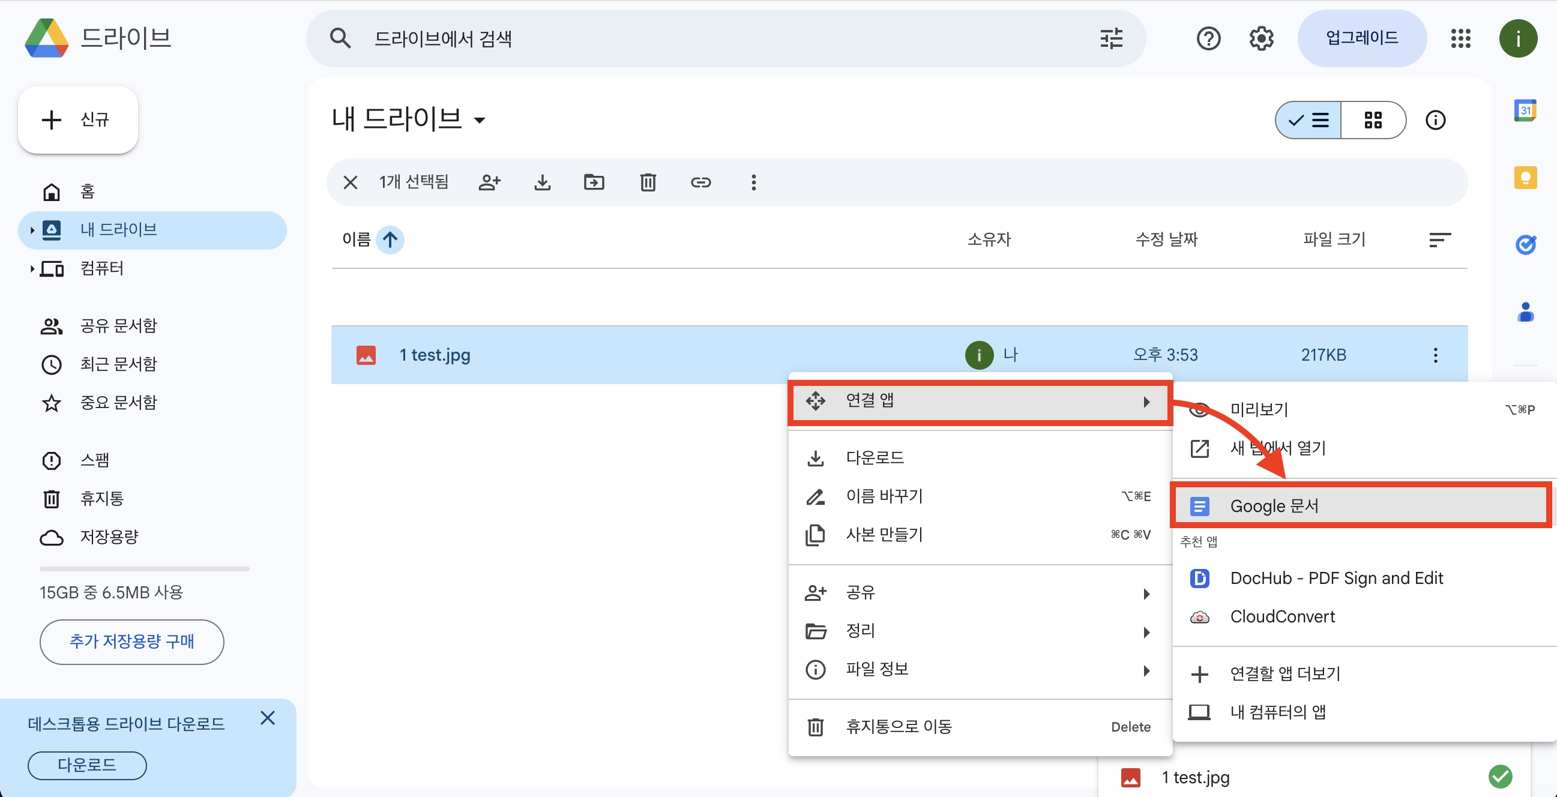Open Google Tasks from the side panel

[x=1526, y=245]
